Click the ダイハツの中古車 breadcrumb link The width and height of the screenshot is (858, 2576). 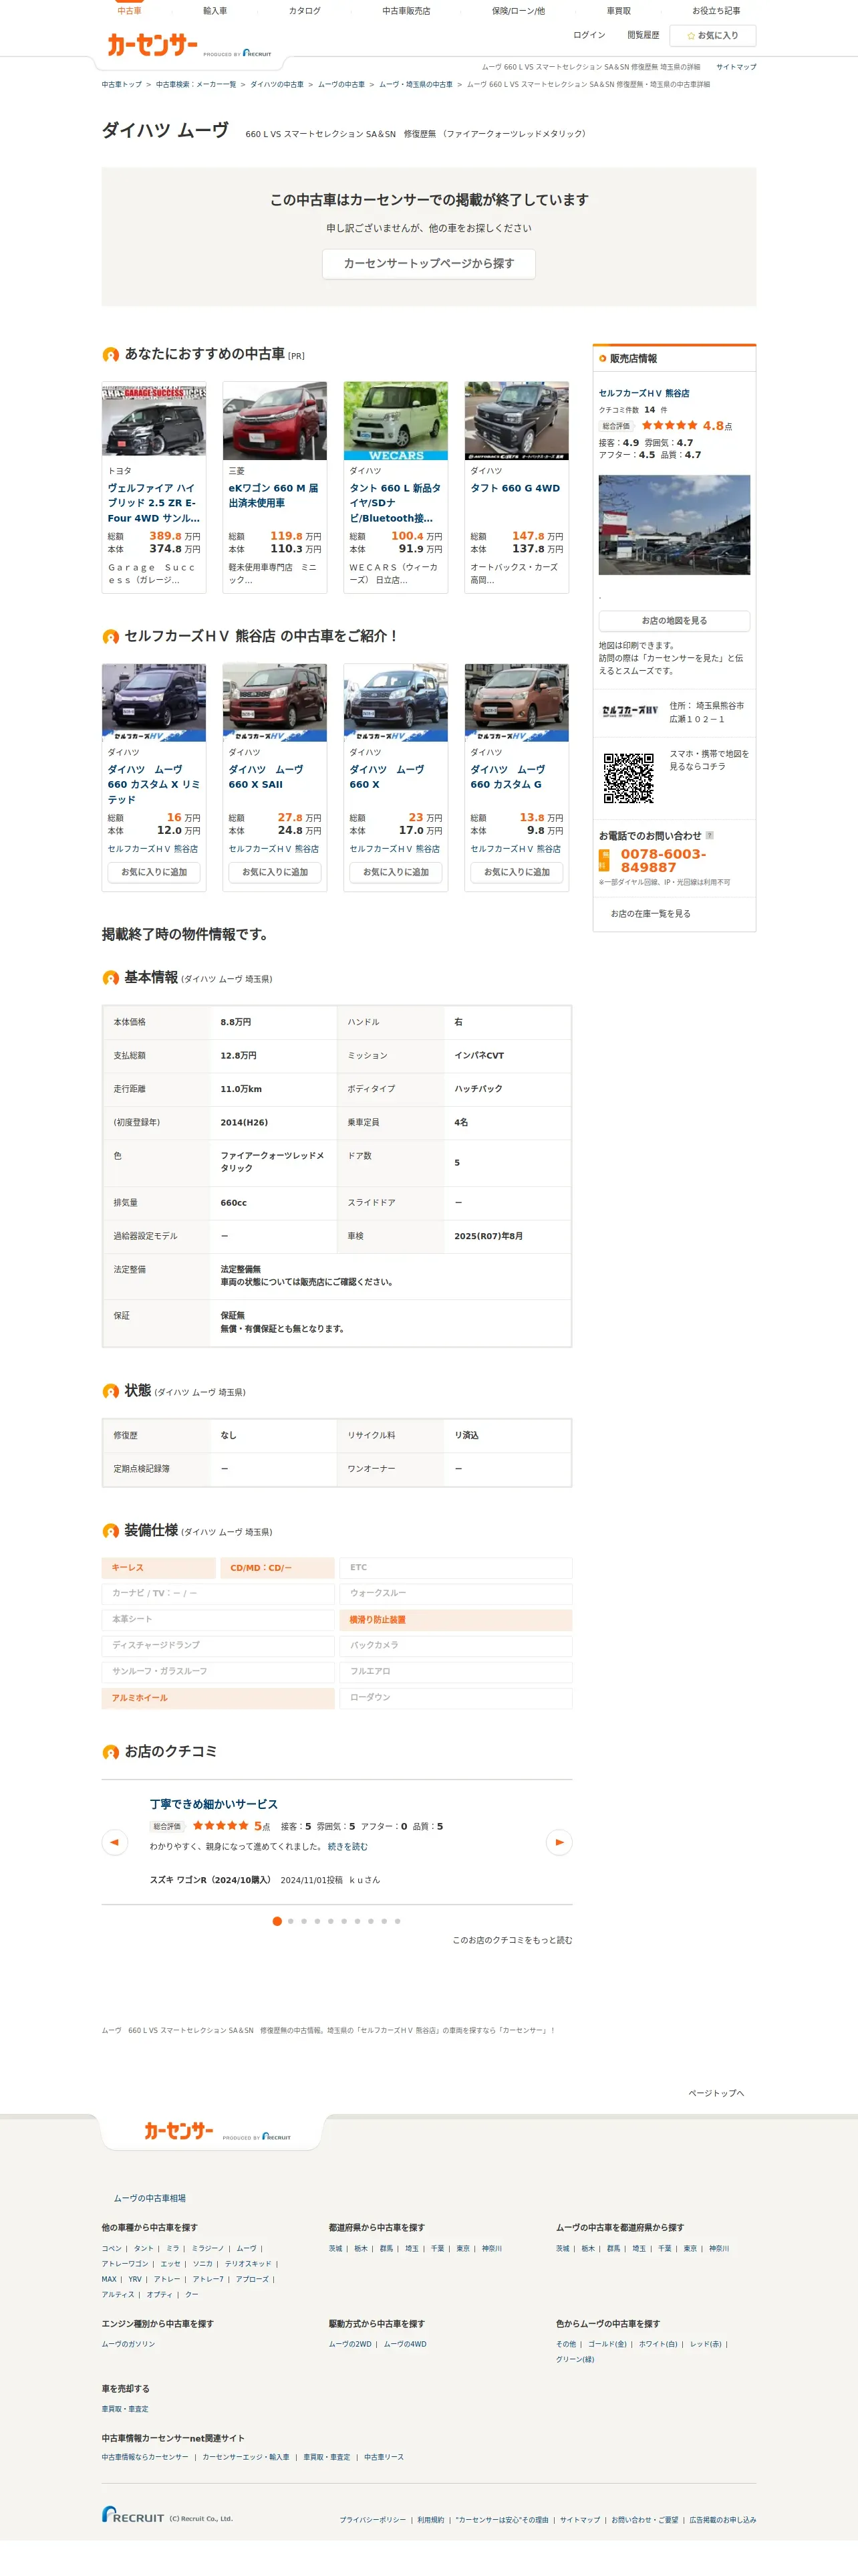(277, 85)
